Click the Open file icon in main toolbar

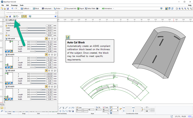click(x=5, y=8)
